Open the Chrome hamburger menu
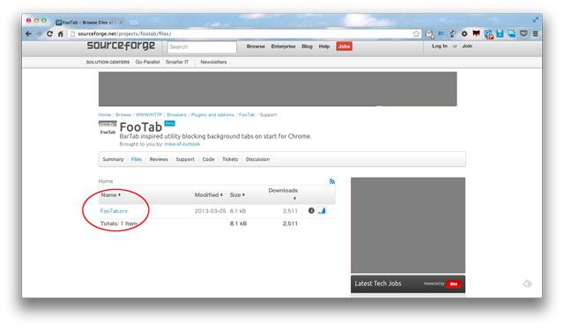 [535, 33]
